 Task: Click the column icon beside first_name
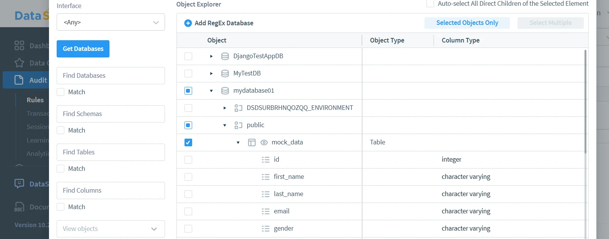pyautogui.click(x=265, y=177)
